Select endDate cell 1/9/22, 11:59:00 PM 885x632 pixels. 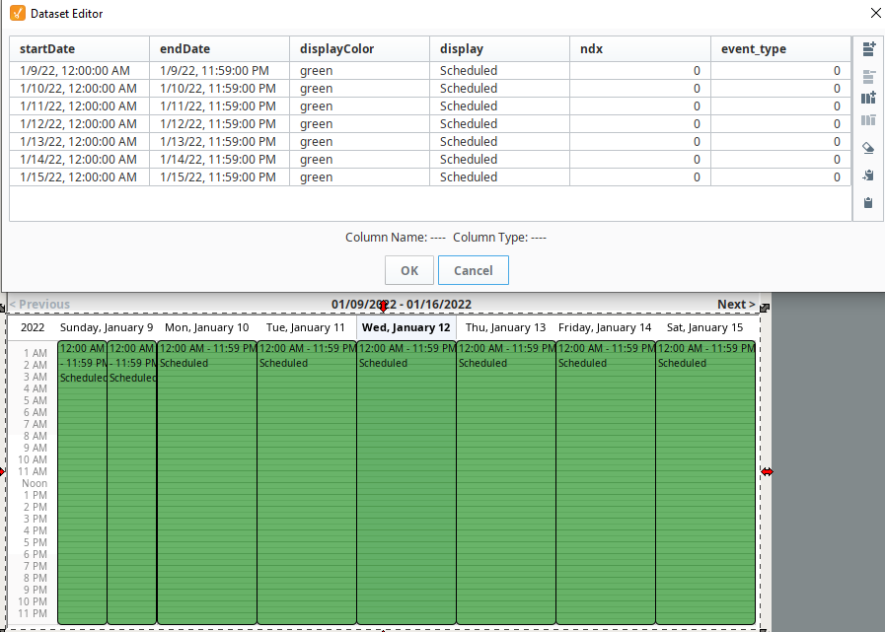(220, 71)
